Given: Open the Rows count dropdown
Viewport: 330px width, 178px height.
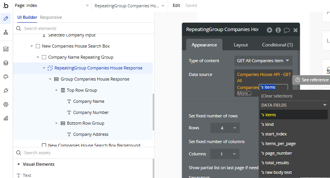Looking at the screenshot, I should pos(225,128).
